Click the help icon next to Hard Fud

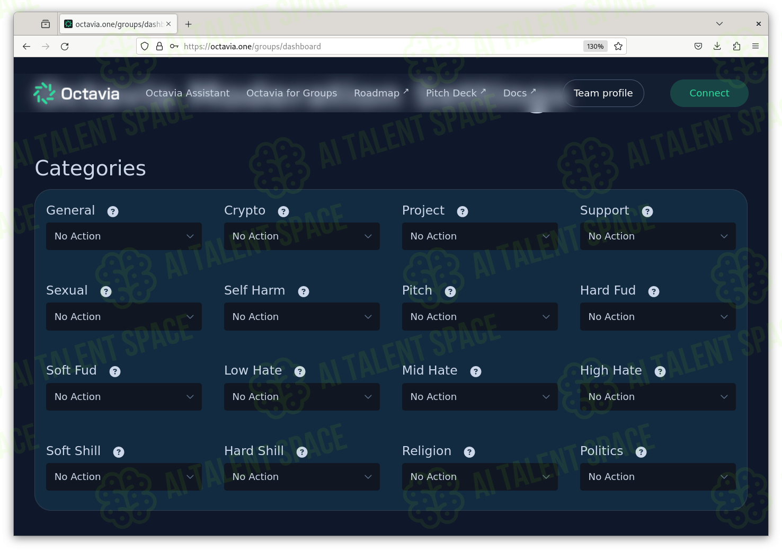pos(654,291)
